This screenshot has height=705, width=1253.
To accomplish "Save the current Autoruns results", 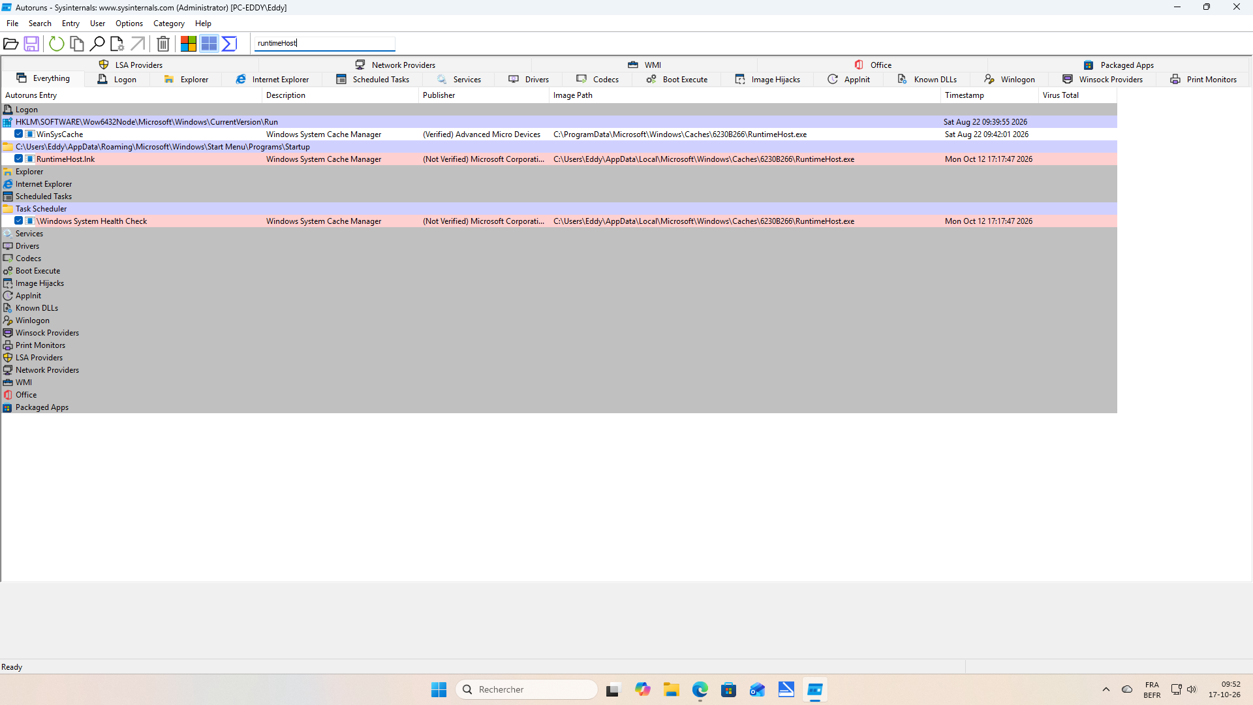I will [31, 44].
